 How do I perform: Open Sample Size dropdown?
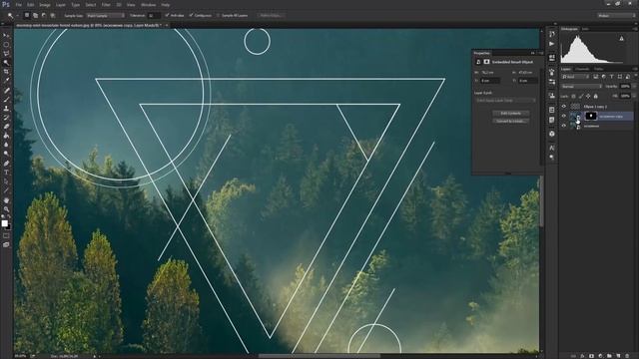point(106,16)
